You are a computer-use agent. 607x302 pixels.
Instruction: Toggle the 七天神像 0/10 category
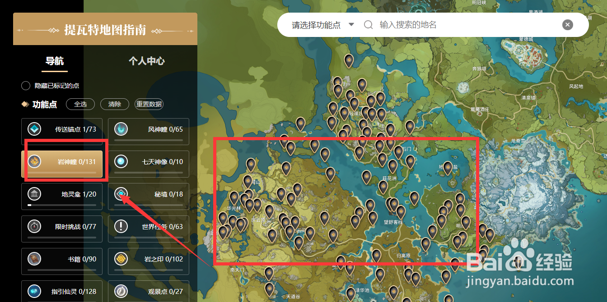(149, 164)
